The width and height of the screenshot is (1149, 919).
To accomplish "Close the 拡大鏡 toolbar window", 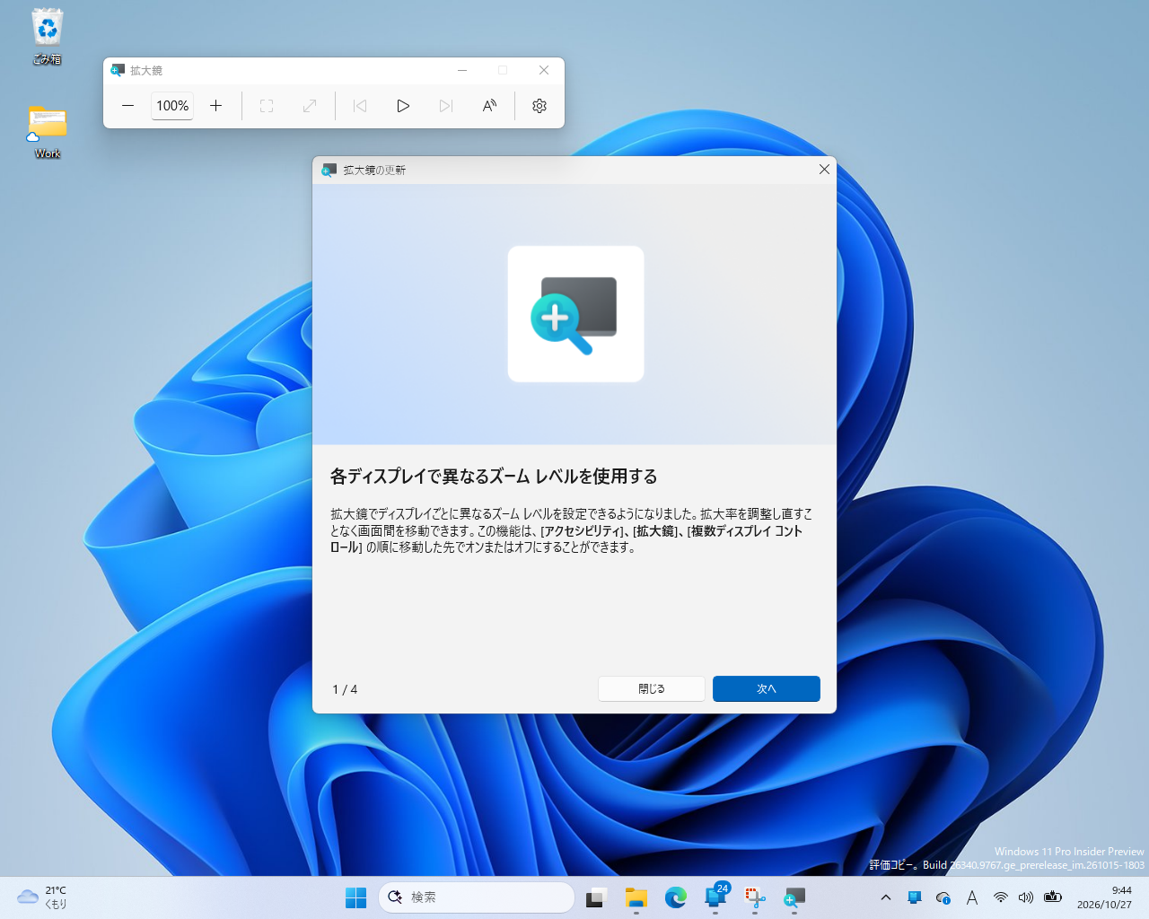I will pyautogui.click(x=544, y=70).
